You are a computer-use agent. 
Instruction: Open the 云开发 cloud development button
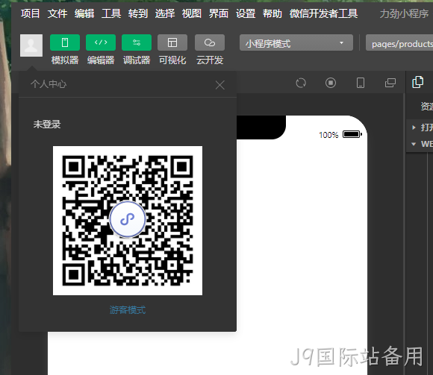tap(210, 42)
